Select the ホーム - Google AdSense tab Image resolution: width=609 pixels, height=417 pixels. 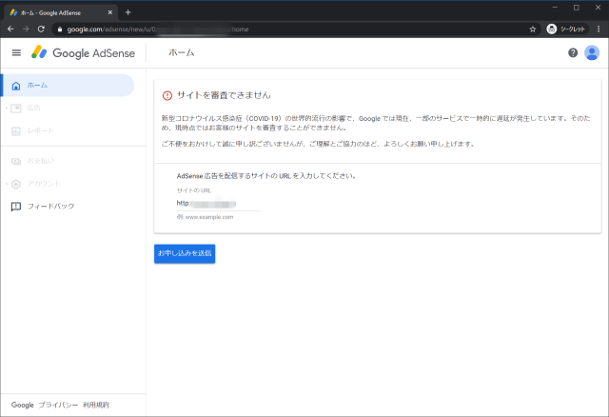(x=60, y=12)
